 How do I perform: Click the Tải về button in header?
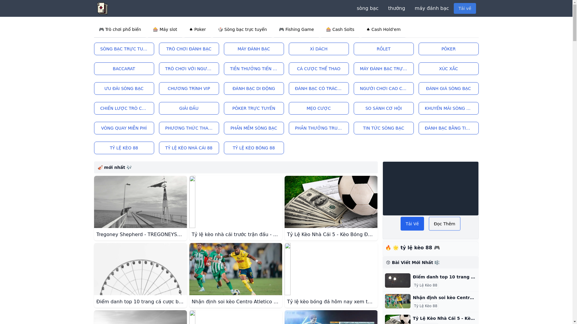(x=465, y=8)
